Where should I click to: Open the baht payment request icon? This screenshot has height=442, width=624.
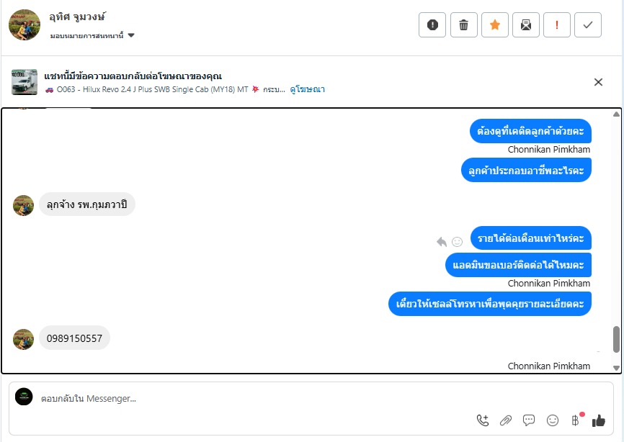[x=576, y=420]
